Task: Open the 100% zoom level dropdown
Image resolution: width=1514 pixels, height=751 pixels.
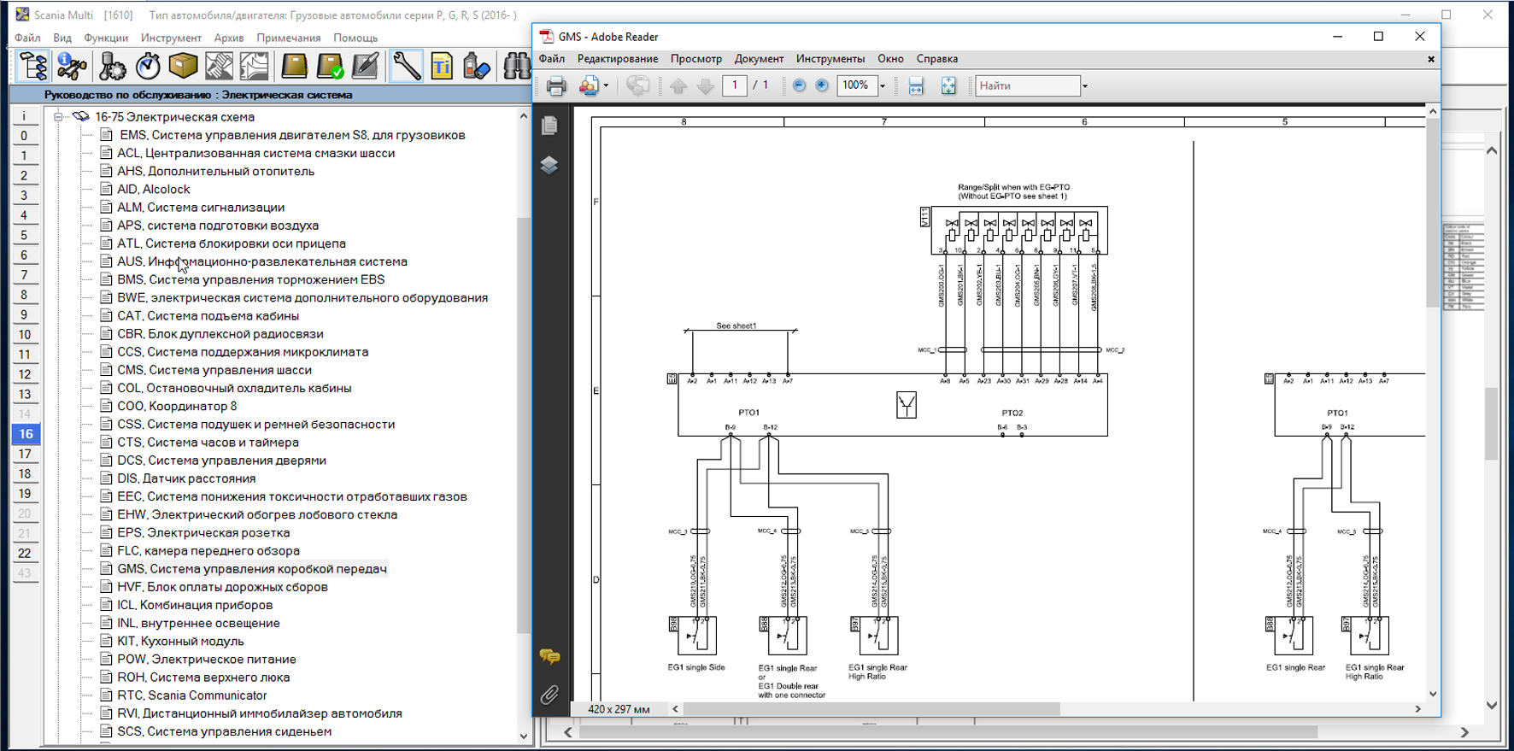Action: (x=883, y=85)
